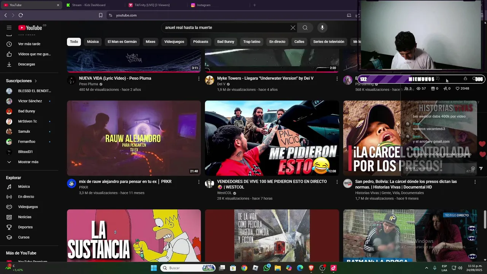Open ME PIDIERON ESTO video thumbnail
This screenshot has width=487, height=274.
tap(272, 138)
